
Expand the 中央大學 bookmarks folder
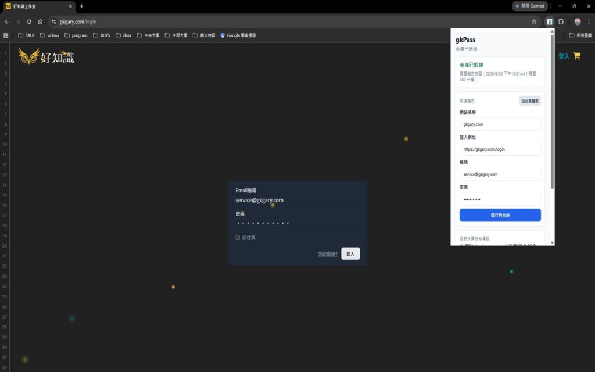(148, 35)
